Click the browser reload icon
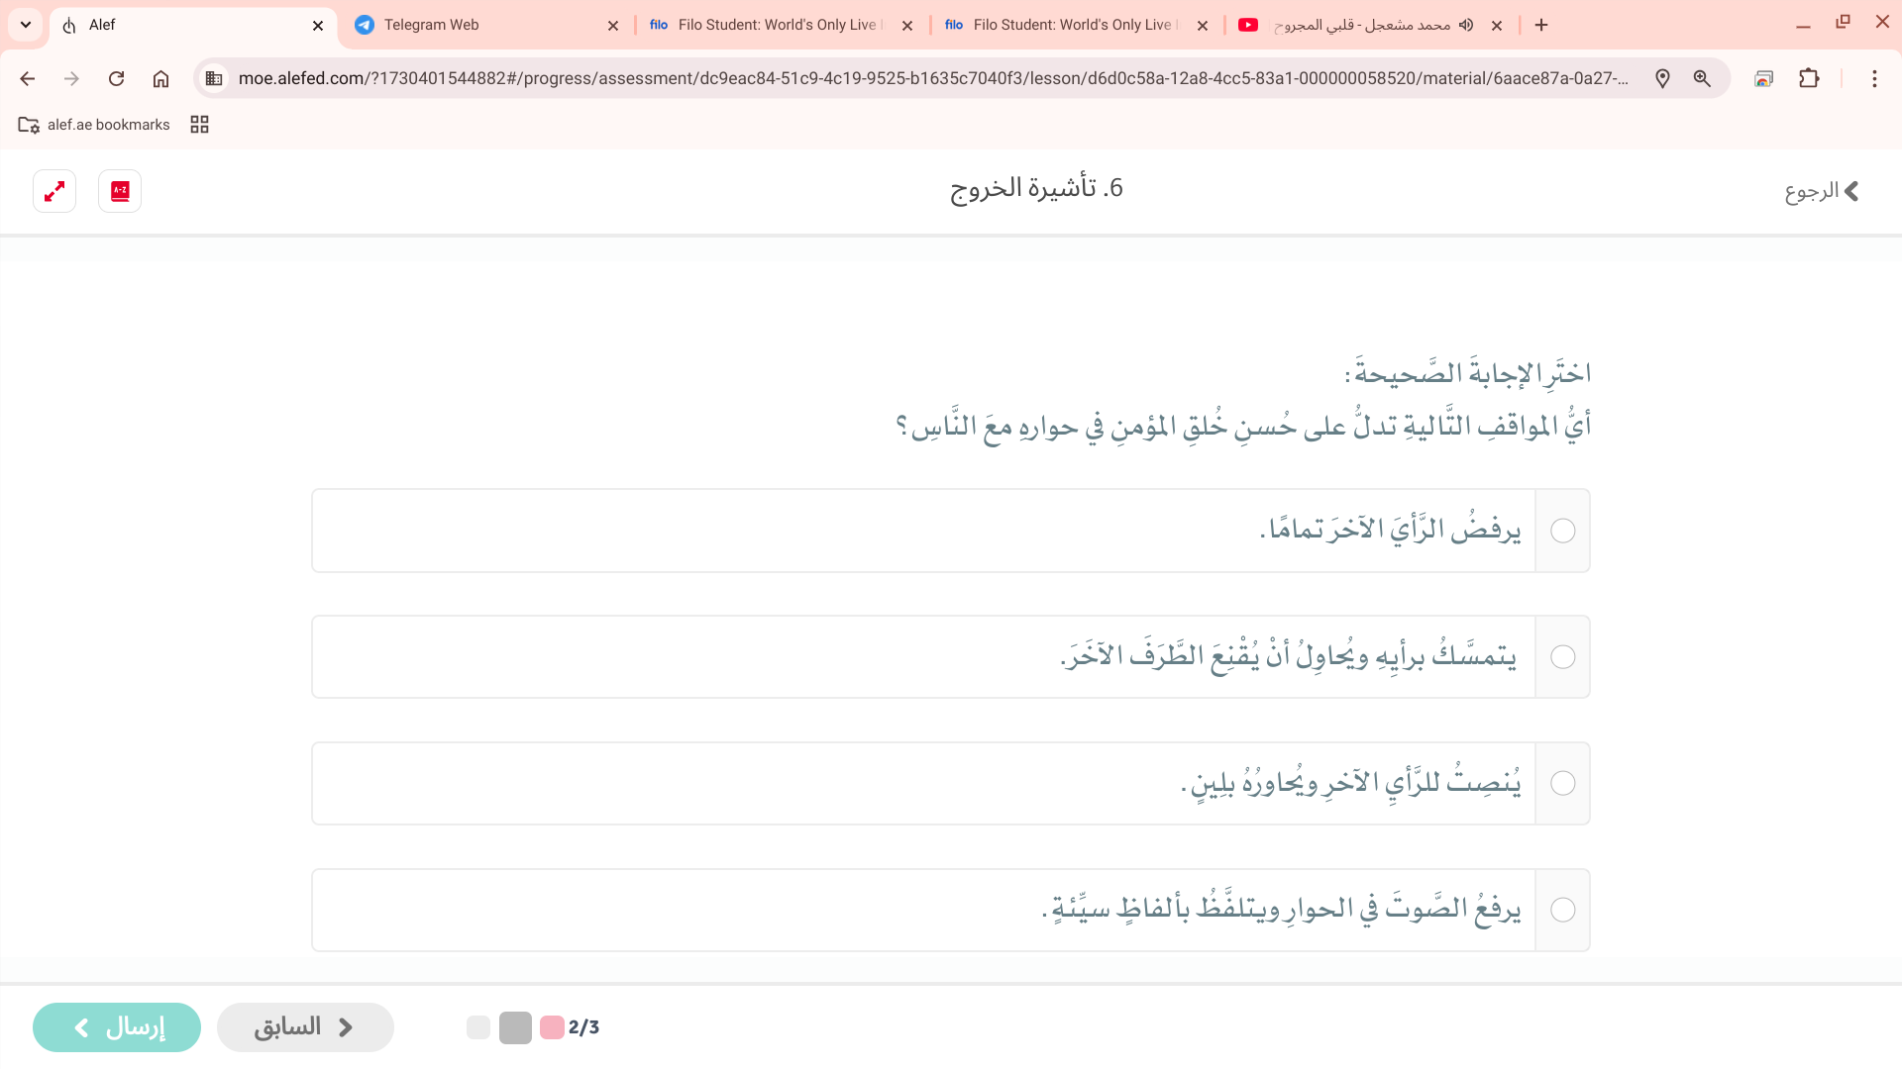The width and height of the screenshot is (1902, 1069). [x=116, y=78]
